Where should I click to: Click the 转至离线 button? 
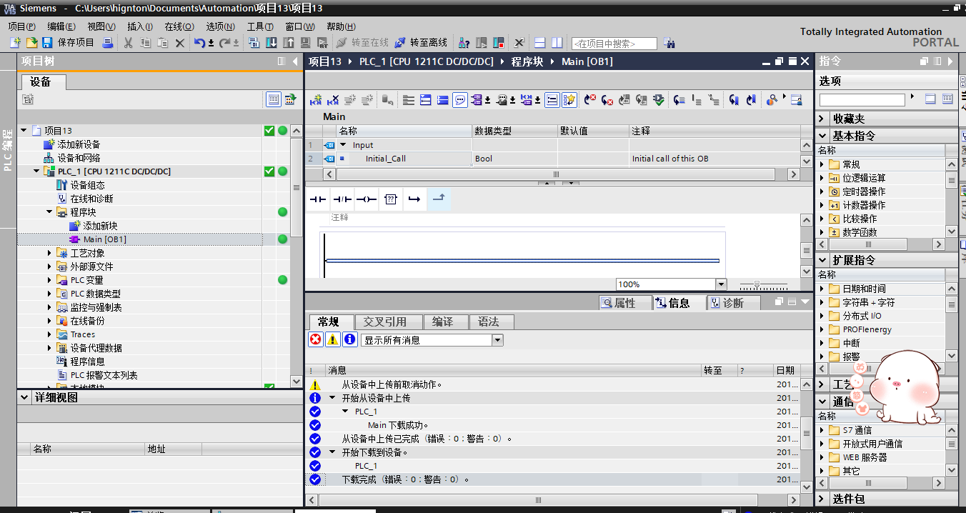click(422, 43)
